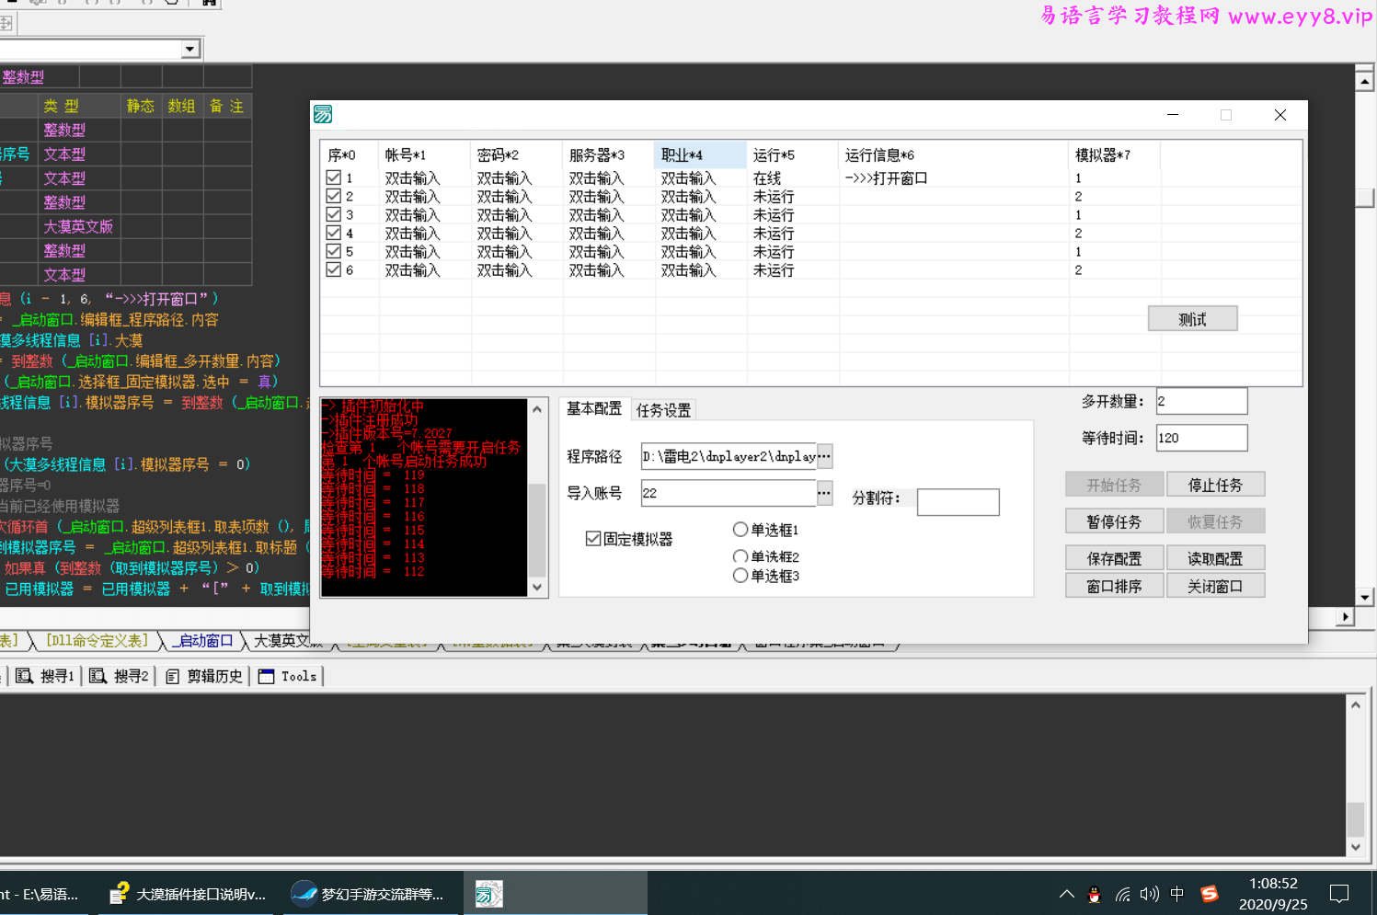Image resolution: width=1377 pixels, height=915 pixels.
Task: Select the _启动窗口 editor tab
Action: 204,641
